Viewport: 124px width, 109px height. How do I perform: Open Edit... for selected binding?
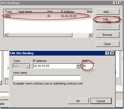click(107, 19)
